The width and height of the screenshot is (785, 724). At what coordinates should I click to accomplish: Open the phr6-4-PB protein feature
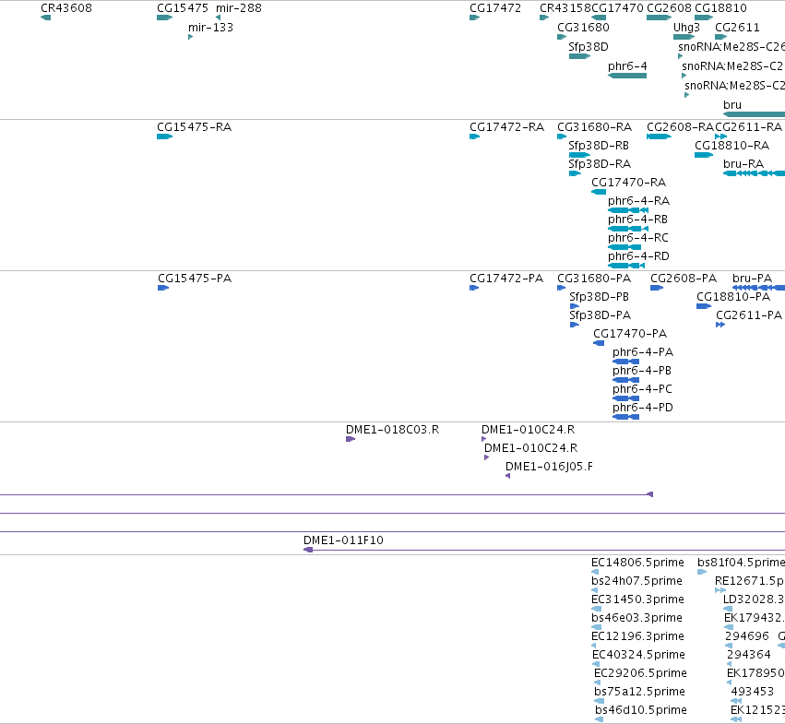tap(642, 371)
